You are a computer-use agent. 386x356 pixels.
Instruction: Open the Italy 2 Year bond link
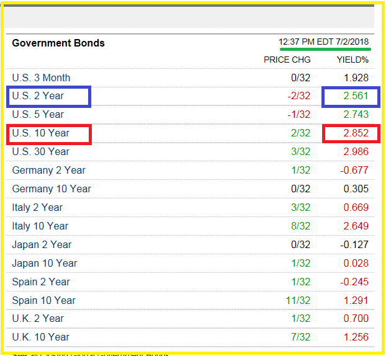pyautogui.click(x=37, y=208)
